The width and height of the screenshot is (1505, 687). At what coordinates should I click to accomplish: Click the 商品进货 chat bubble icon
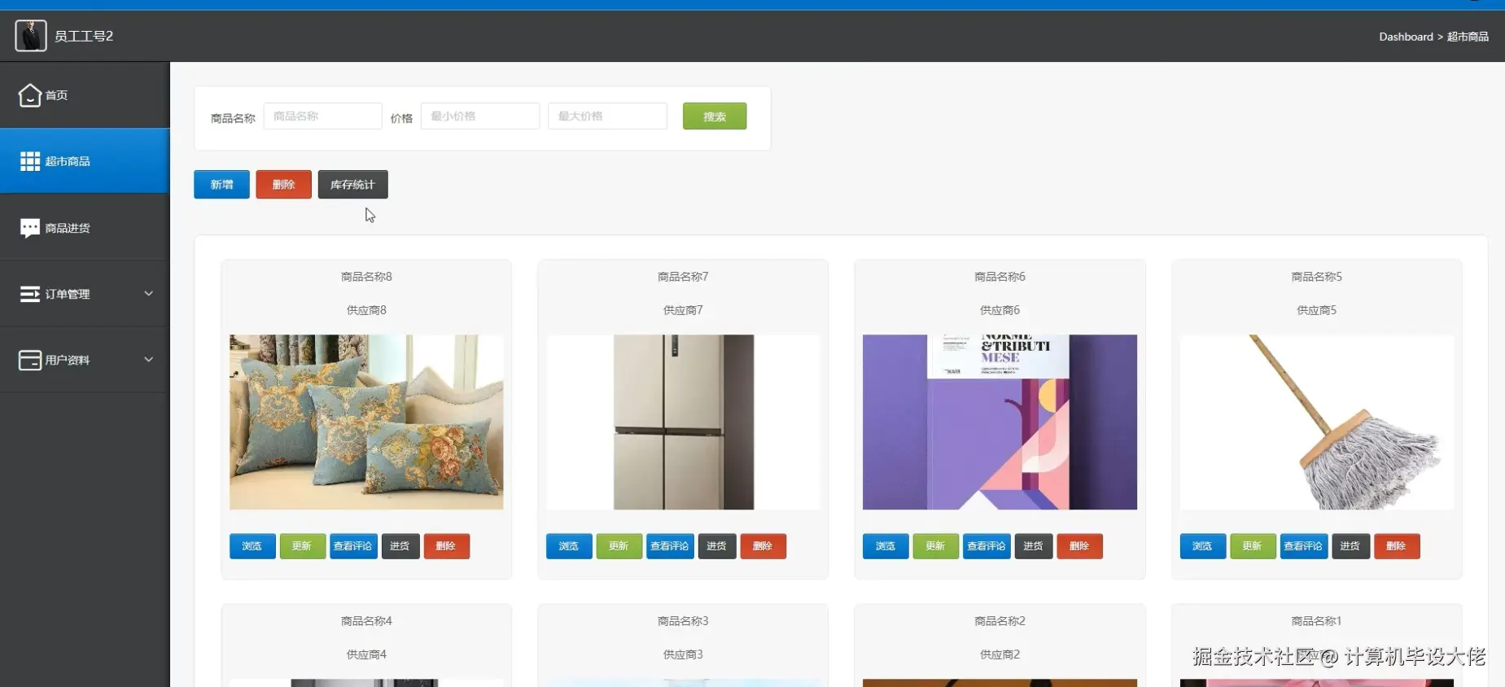(30, 228)
